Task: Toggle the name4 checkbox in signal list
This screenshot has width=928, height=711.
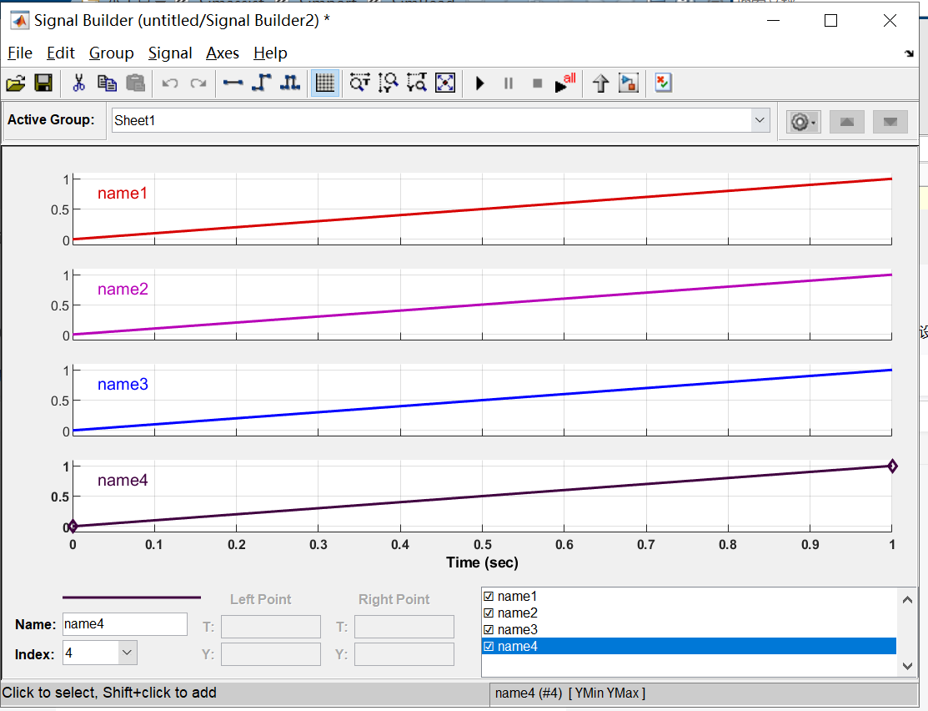Action: 489,647
